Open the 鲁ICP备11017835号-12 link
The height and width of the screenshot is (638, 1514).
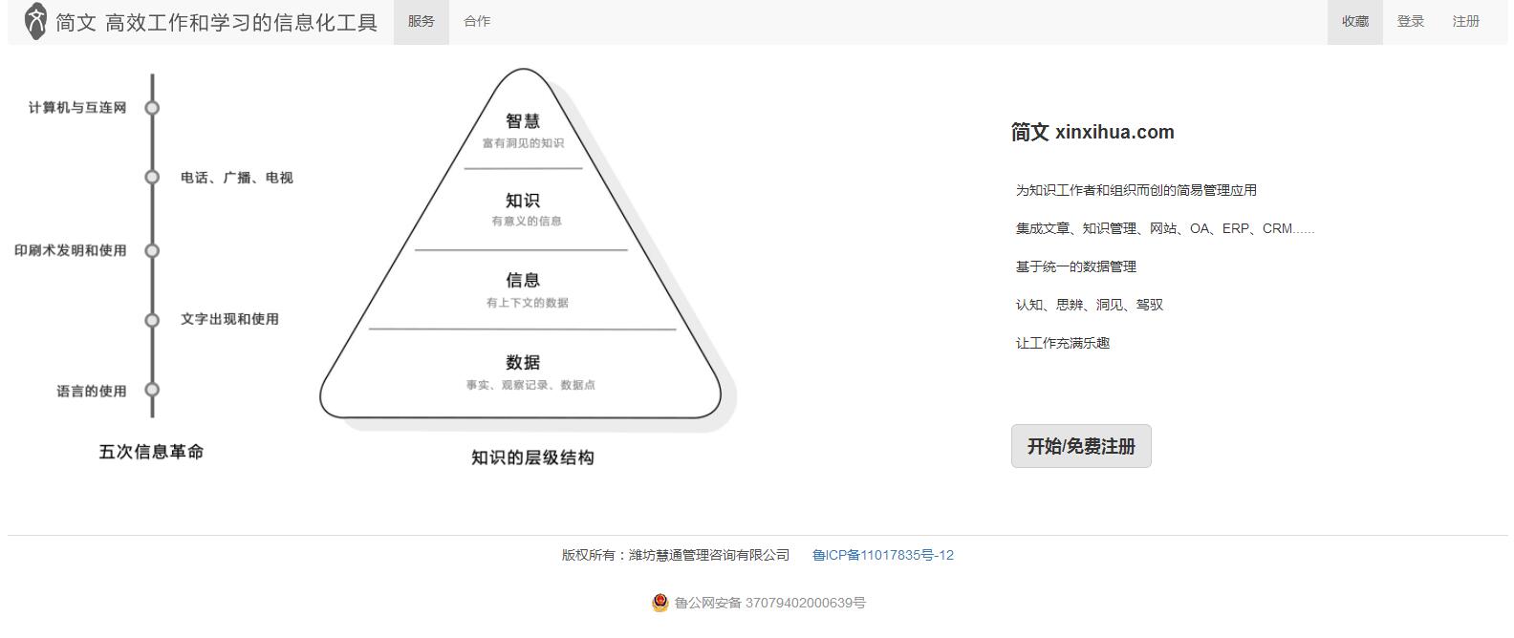pos(882,555)
